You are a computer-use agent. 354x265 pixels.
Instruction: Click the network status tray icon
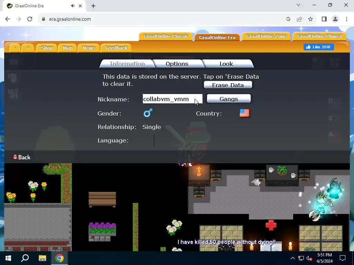pyautogui.click(x=301, y=258)
